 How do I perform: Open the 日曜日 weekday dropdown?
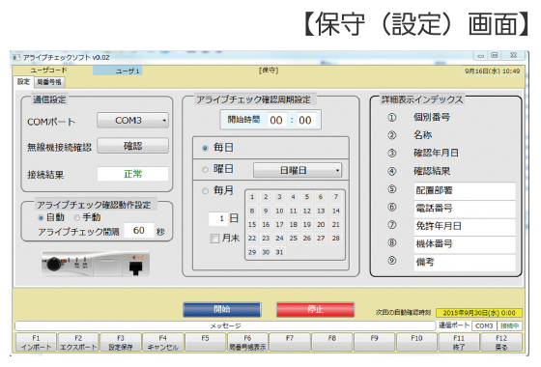click(x=298, y=170)
